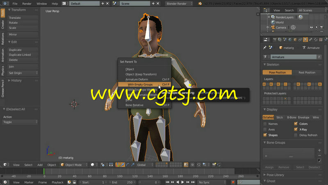Open the Texture checkerboard properties tab icon
Viewport: 328px width, 185px height.
click(321, 39)
